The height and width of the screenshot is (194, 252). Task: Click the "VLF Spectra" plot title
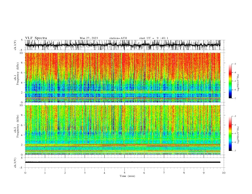[36, 38]
